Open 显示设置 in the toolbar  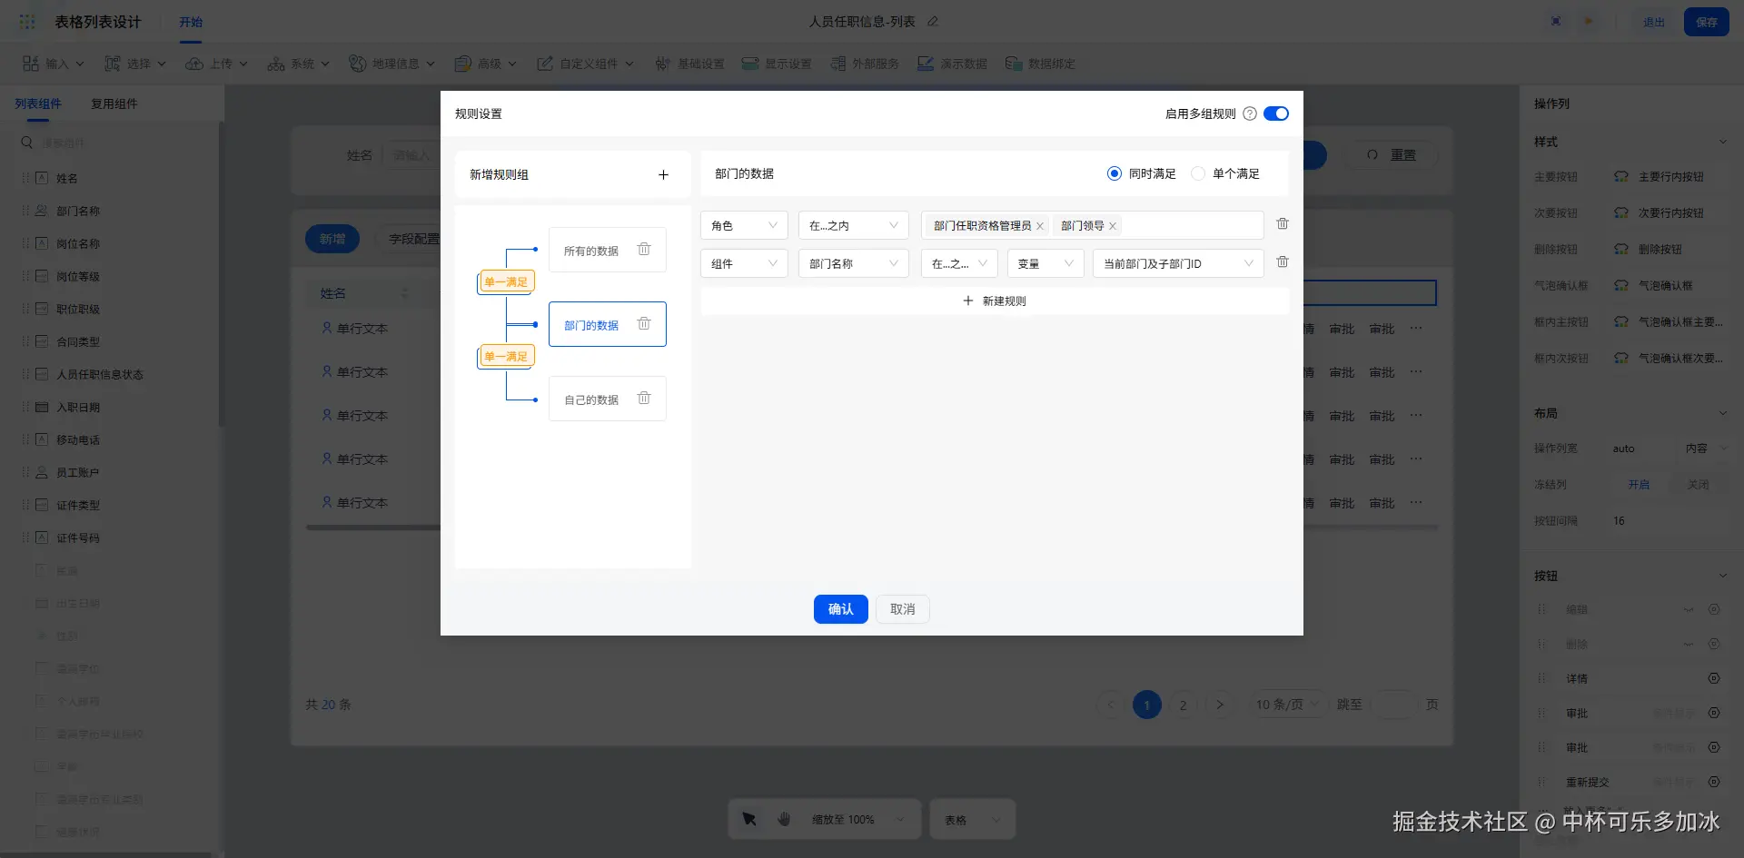click(x=777, y=64)
